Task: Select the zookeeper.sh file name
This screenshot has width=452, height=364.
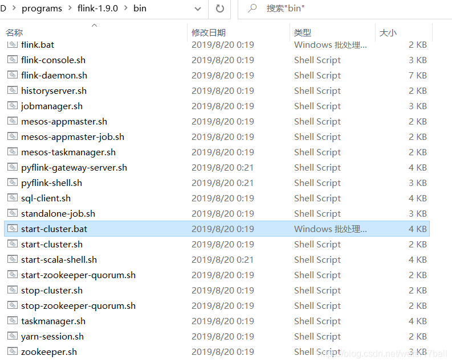Action: tap(49, 351)
